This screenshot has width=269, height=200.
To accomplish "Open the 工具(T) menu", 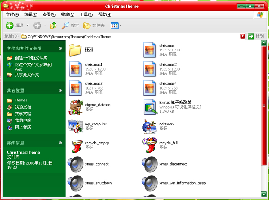I will 86,15.
